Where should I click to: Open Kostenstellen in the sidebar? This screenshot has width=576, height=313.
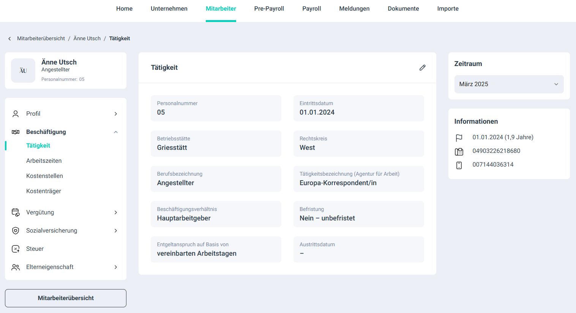point(45,176)
